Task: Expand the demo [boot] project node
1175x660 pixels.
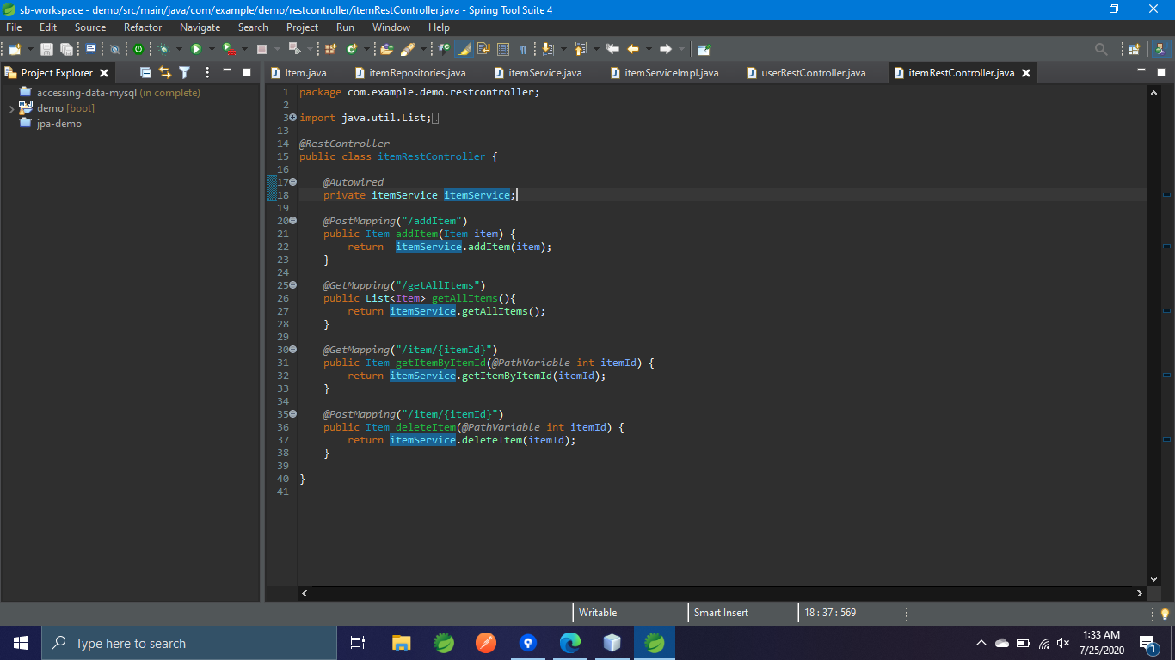Action: click(x=9, y=109)
